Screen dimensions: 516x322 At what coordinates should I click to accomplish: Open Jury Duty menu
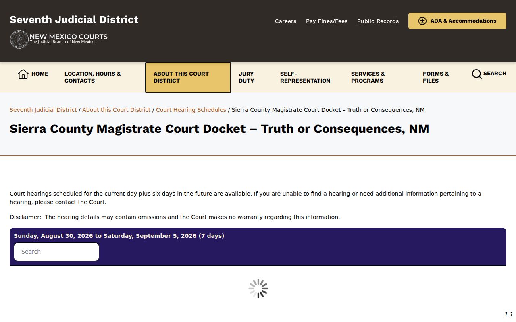[247, 77]
